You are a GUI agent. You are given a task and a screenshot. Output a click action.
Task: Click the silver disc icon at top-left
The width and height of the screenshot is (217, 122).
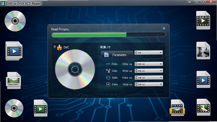[x=15, y=21]
